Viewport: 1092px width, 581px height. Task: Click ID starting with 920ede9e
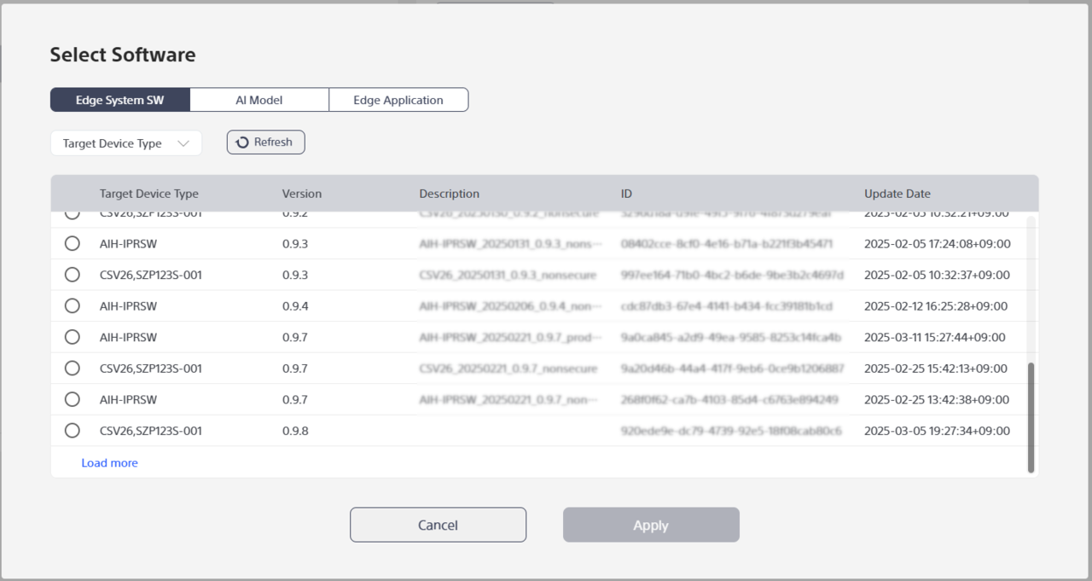[x=731, y=431]
